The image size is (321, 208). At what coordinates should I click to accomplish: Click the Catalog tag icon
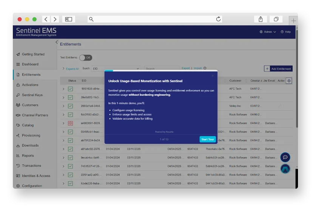tap(18, 125)
